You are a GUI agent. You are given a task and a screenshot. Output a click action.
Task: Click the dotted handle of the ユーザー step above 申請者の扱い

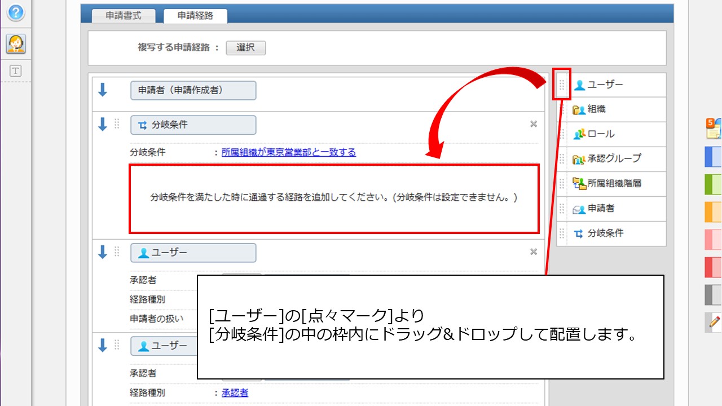click(x=117, y=251)
